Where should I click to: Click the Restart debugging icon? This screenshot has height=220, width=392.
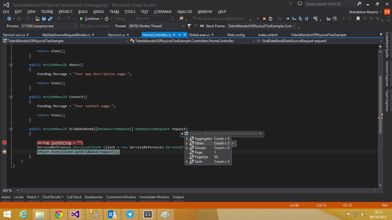[271, 19]
